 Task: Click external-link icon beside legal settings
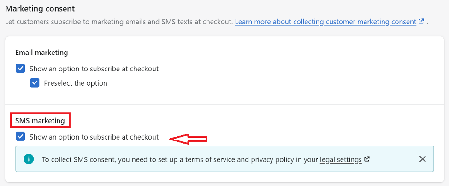coord(366,159)
